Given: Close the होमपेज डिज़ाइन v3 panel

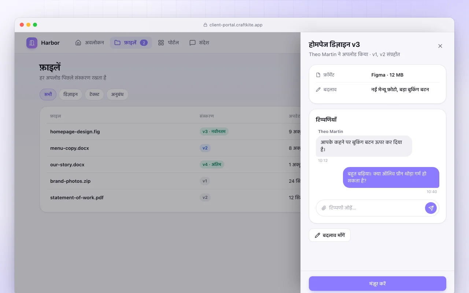Looking at the screenshot, I should 440,46.
